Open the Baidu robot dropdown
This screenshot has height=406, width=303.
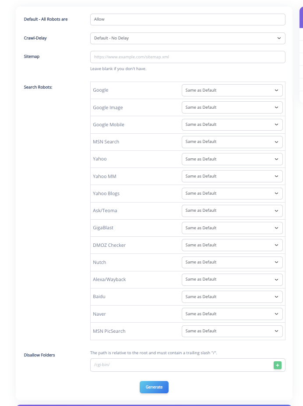click(232, 297)
